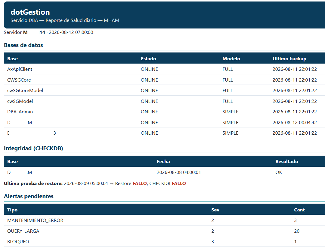Select the AxApiClient database row

click(164, 69)
